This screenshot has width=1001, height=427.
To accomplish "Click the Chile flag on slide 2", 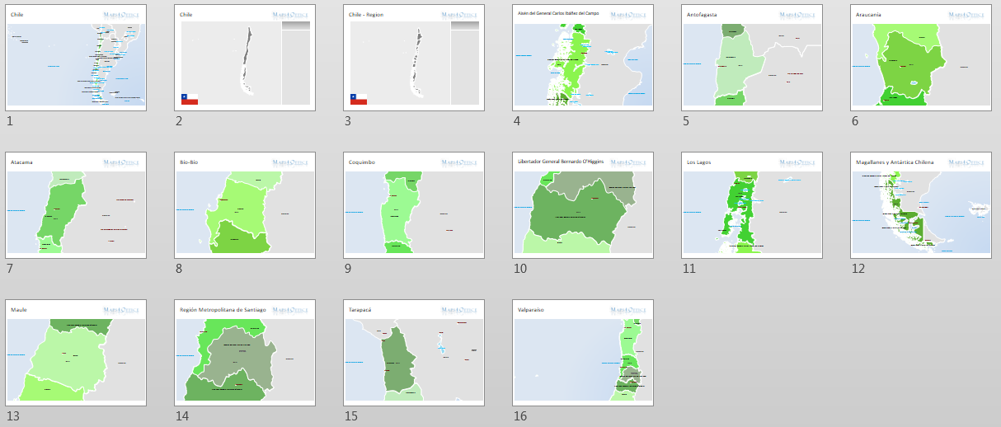I will [189, 99].
